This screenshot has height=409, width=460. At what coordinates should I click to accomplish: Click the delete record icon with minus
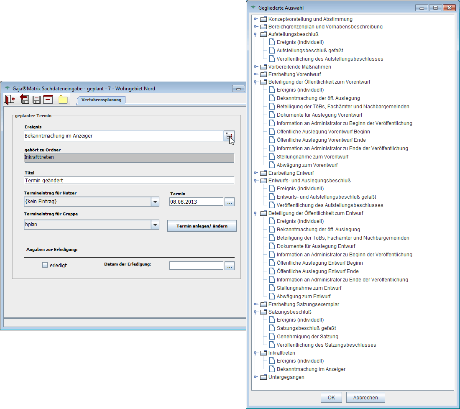tap(48, 99)
